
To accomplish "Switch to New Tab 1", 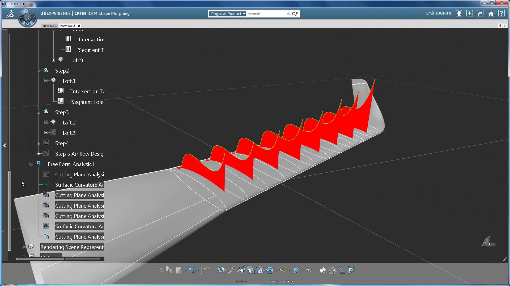I will [x=50, y=26].
